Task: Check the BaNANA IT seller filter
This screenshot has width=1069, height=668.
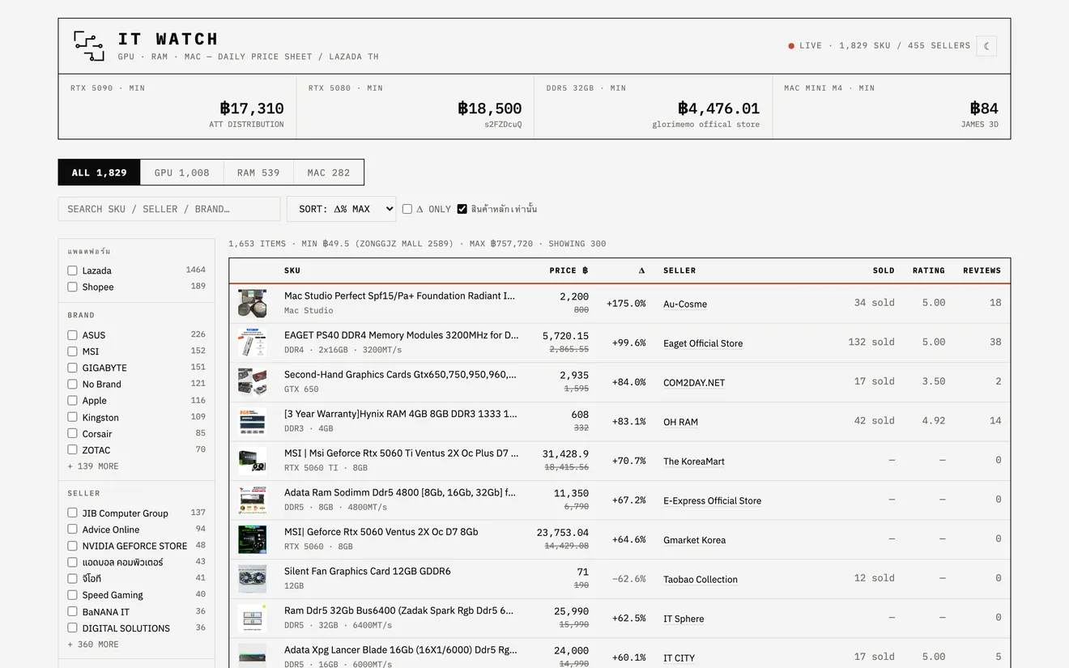Action: (x=73, y=611)
